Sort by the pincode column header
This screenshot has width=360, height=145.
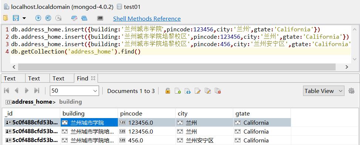click(147, 114)
